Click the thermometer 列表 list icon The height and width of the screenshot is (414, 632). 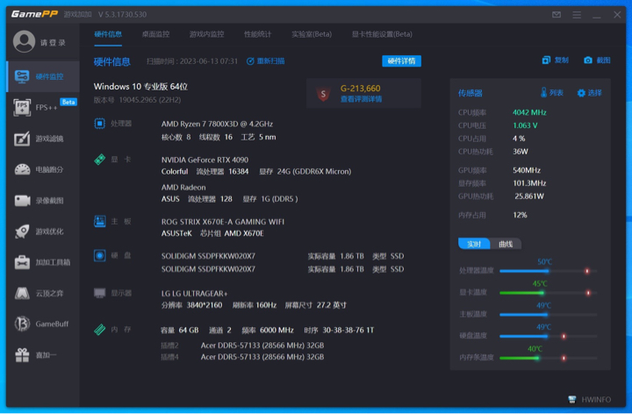click(543, 93)
